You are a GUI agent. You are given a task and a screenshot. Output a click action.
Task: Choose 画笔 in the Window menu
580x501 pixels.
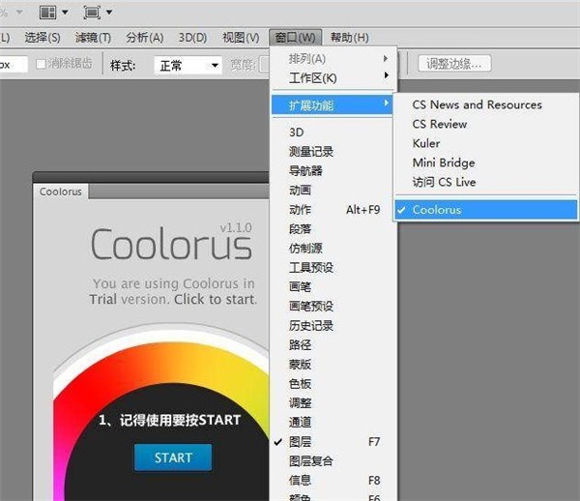pyautogui.click(x=334, y=286)
